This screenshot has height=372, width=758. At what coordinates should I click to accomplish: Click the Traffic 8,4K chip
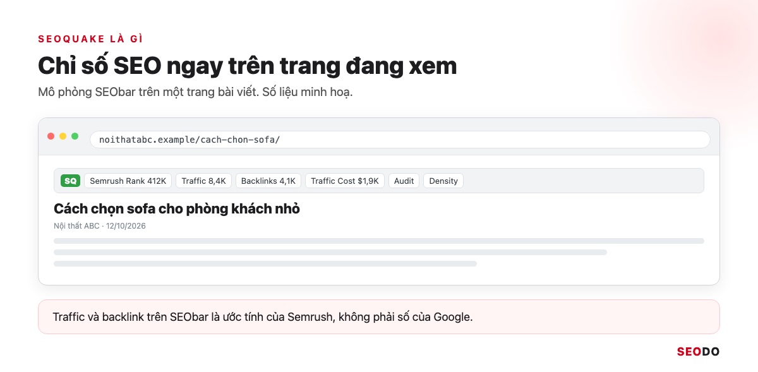click(x=204, y=181)
